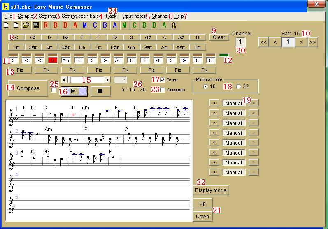
Task: Click the floppy disk save icon
Action: (x=35, y=25)
